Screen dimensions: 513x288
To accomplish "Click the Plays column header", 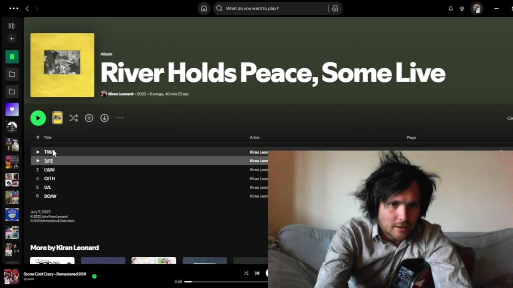I will (411, 138).
